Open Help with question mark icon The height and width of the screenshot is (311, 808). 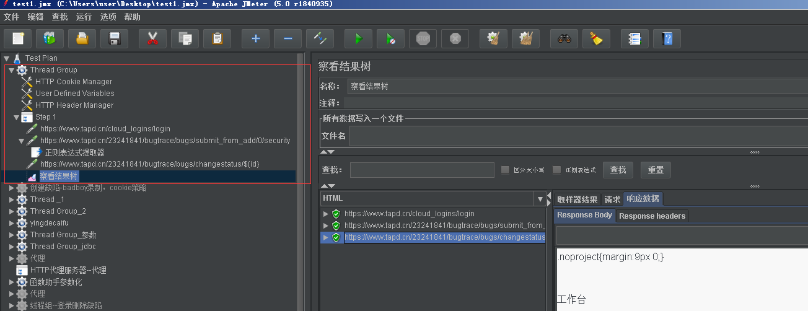coord(667,38)
